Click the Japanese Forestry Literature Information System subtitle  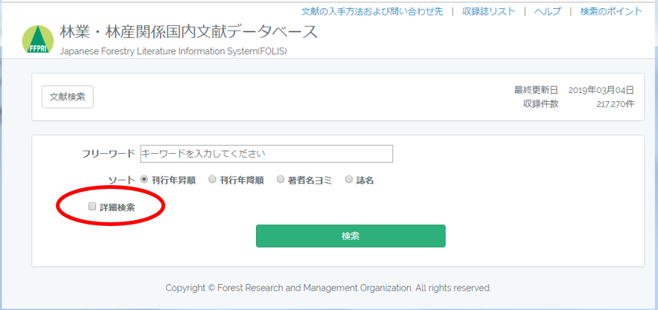click(173, 51)
